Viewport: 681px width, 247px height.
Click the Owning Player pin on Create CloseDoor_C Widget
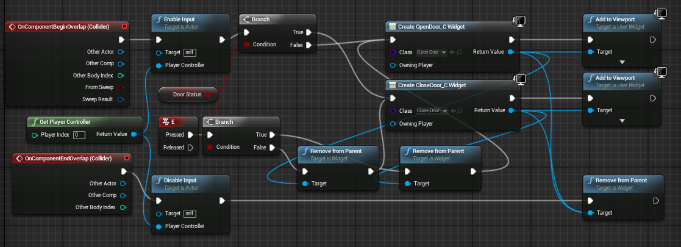[393, 124]
